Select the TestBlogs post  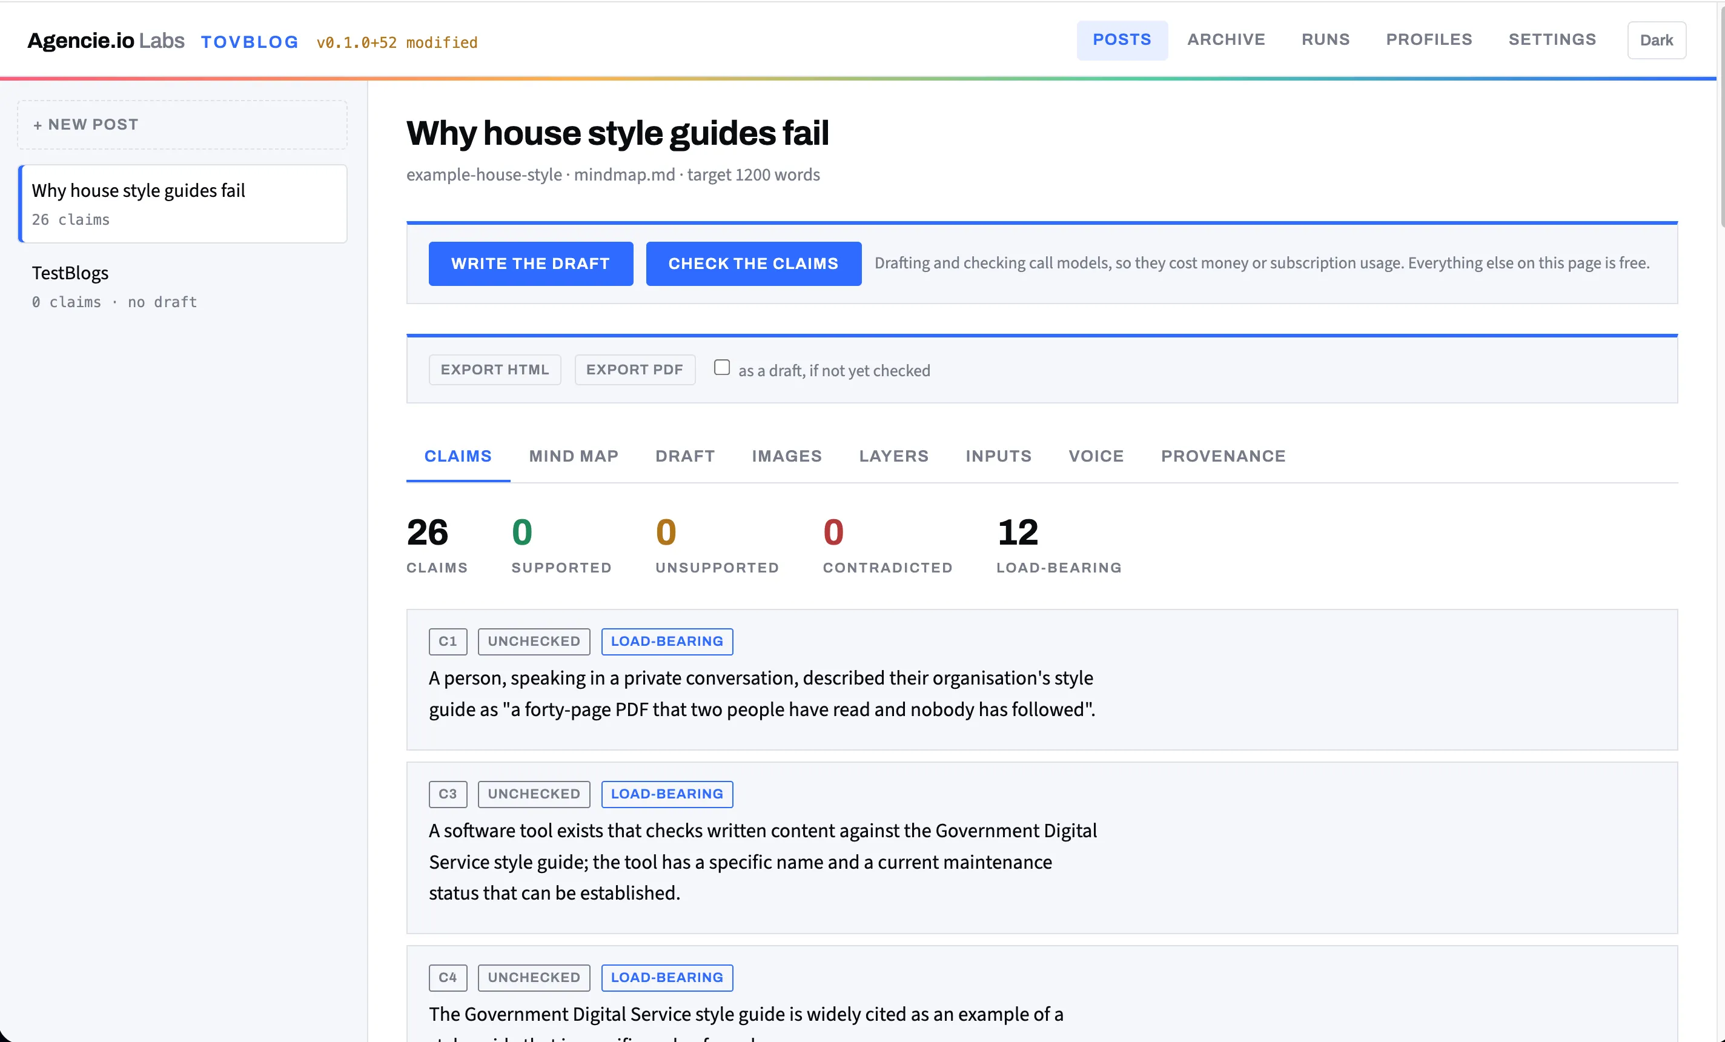tap(182, 287)
